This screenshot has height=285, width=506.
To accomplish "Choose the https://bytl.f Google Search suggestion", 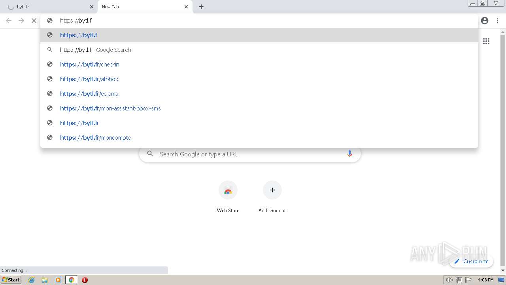I will [259, 49].
